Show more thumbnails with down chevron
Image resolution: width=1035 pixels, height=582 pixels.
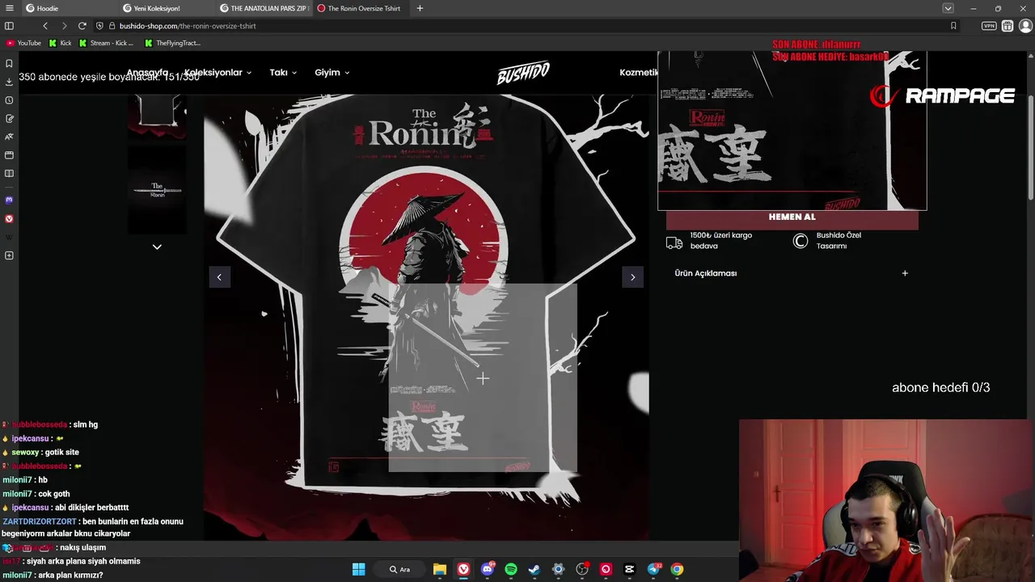[157, 247]
